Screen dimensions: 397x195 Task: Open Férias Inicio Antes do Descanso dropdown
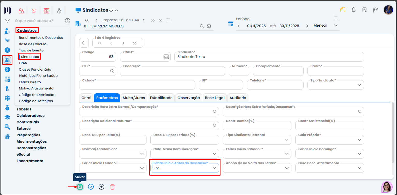click(x=214, y=168)
